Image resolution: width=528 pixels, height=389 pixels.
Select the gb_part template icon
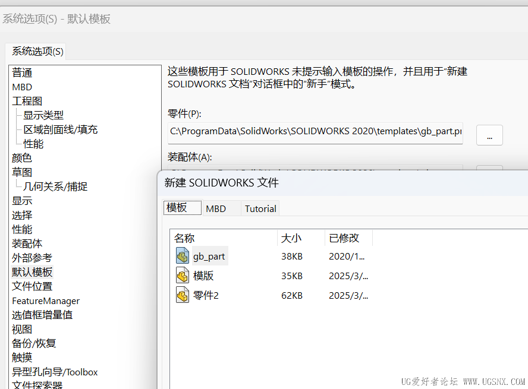(x=183, y=256)
